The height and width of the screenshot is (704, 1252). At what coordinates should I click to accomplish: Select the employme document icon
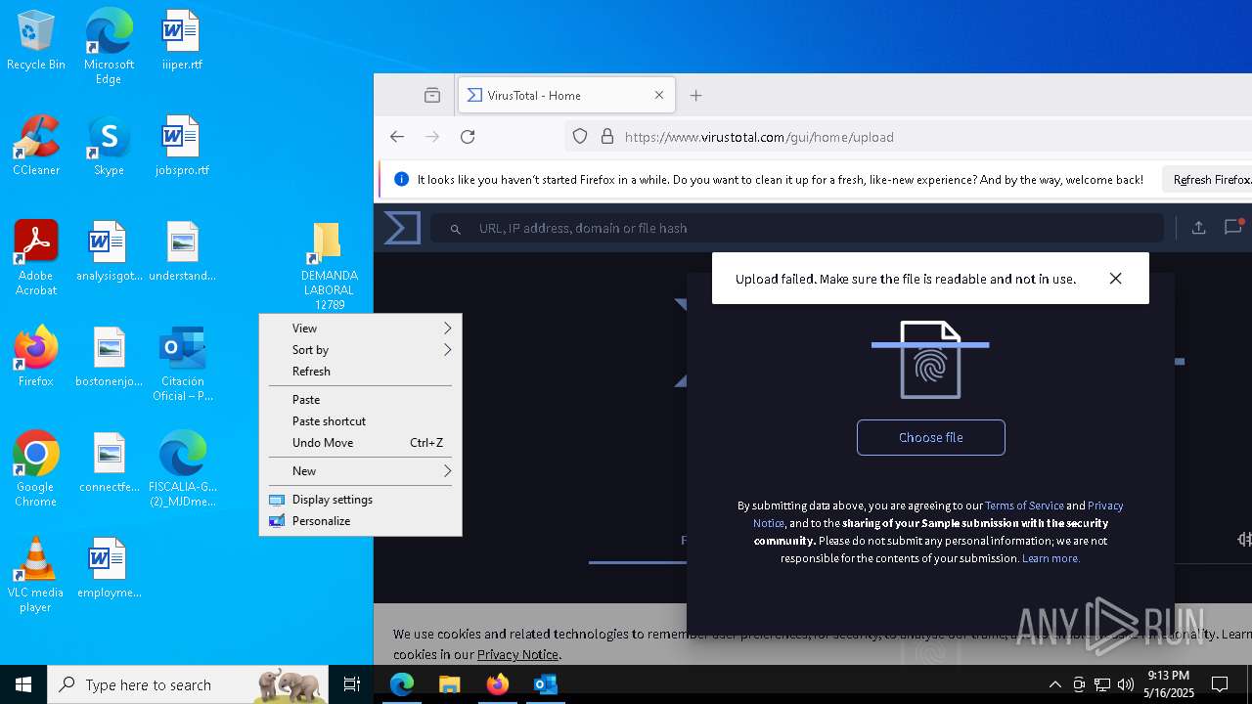click(x=109, y=569)
